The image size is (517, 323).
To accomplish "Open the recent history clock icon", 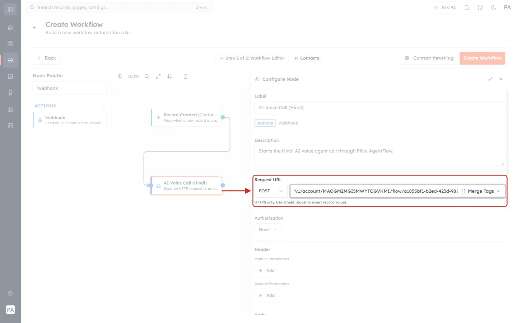I will point(480,8).
